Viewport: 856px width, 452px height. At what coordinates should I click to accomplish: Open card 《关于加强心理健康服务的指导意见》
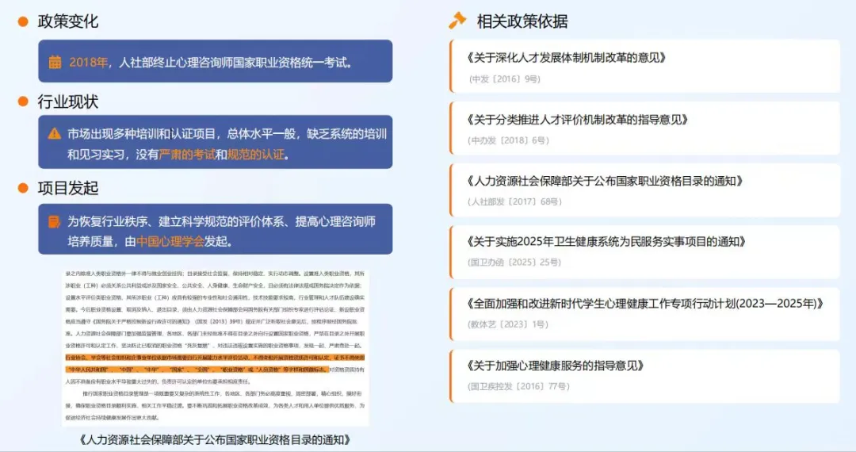click(x=644, y=376)
